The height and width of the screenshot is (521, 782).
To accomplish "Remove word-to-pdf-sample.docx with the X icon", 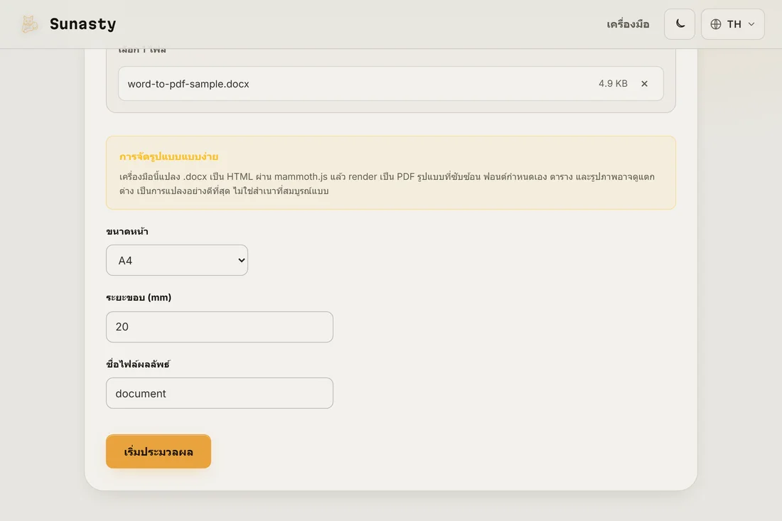I will [644, 84].
